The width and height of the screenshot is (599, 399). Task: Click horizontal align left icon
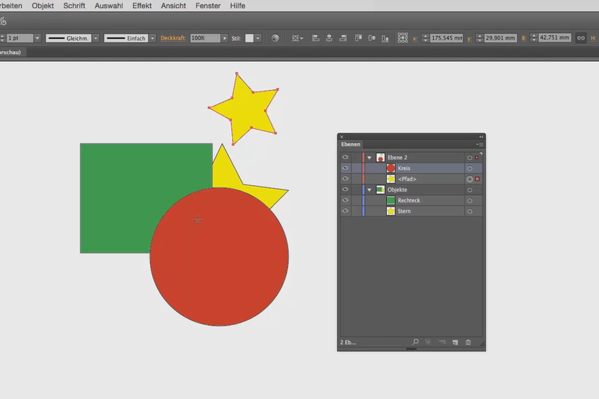[315, 38]
